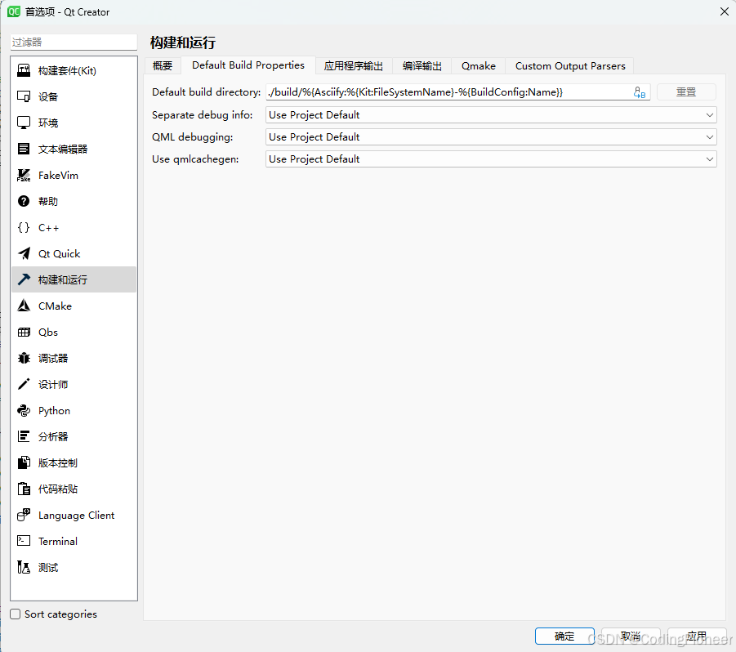Viewport: 736px width, 652px height.
Task: Open the FakeVim settings icon
Action: click(24, 175)
